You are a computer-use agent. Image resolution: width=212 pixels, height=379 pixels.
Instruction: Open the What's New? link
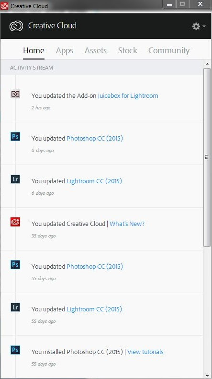[x=127, y=224]
